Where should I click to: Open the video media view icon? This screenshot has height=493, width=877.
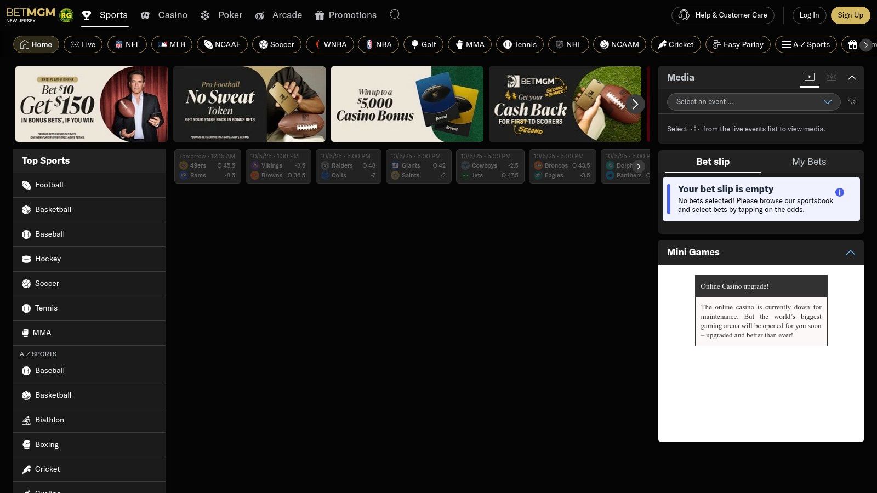coord(810,77)
